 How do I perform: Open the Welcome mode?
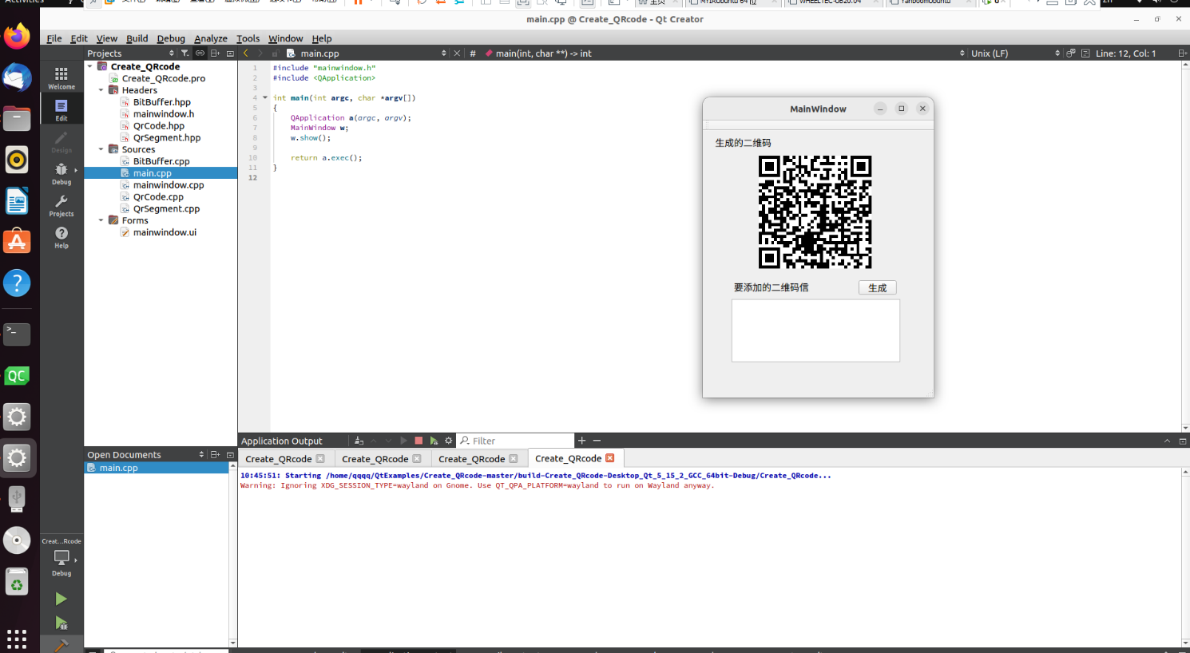point(61,77)
